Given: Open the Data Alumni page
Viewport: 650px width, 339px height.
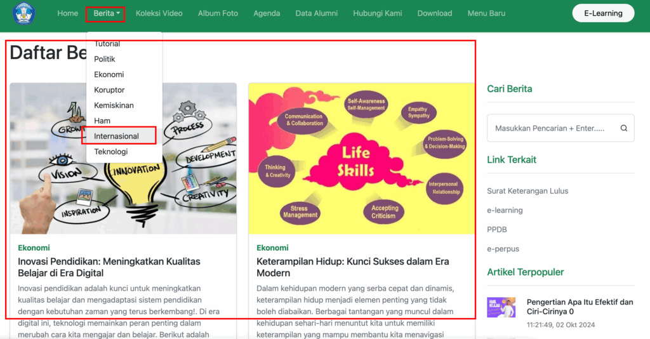Looking at the screenshot, I should (316, 13).
